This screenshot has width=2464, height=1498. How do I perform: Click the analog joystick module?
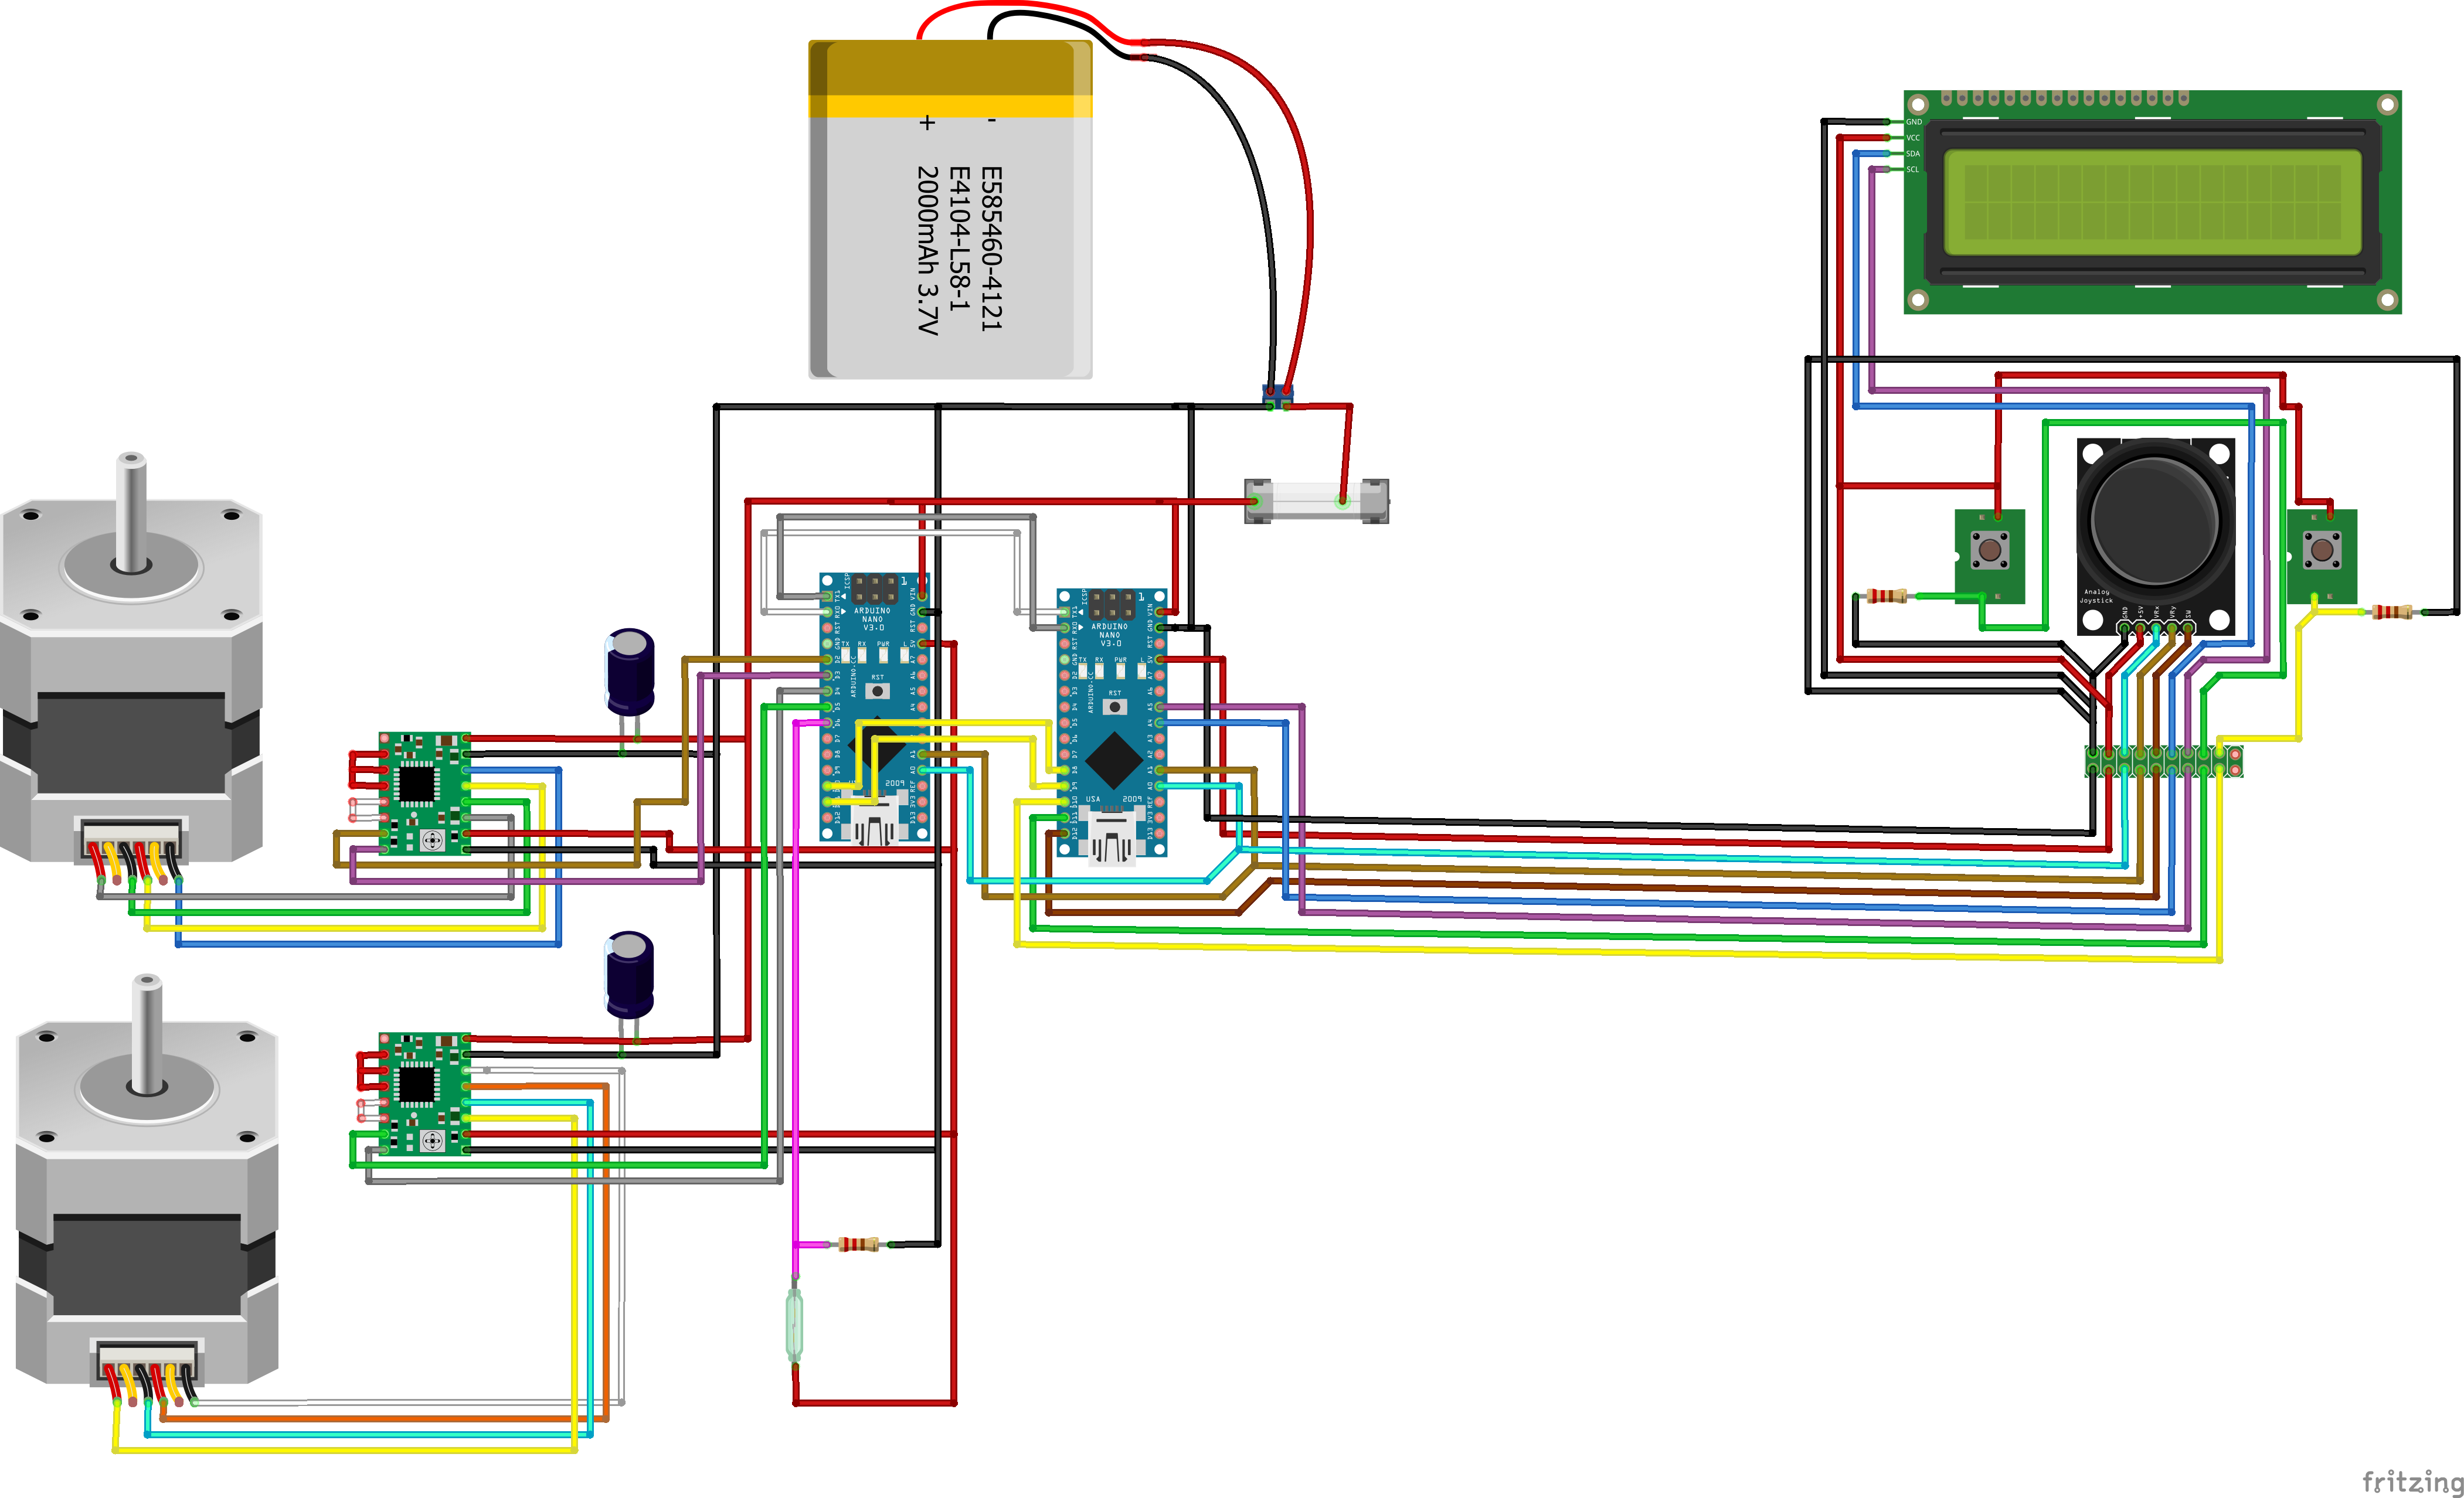coord(2155,536)
